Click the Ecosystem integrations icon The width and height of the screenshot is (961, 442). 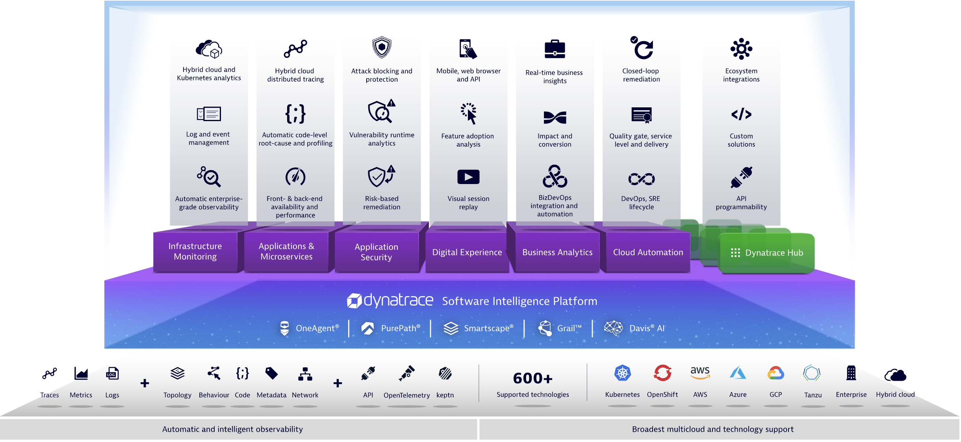741,49
